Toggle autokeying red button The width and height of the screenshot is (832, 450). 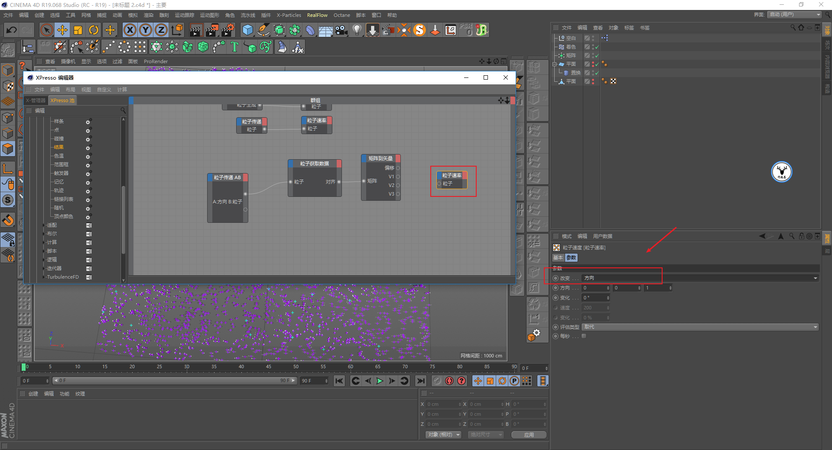(x=449, y=381)
